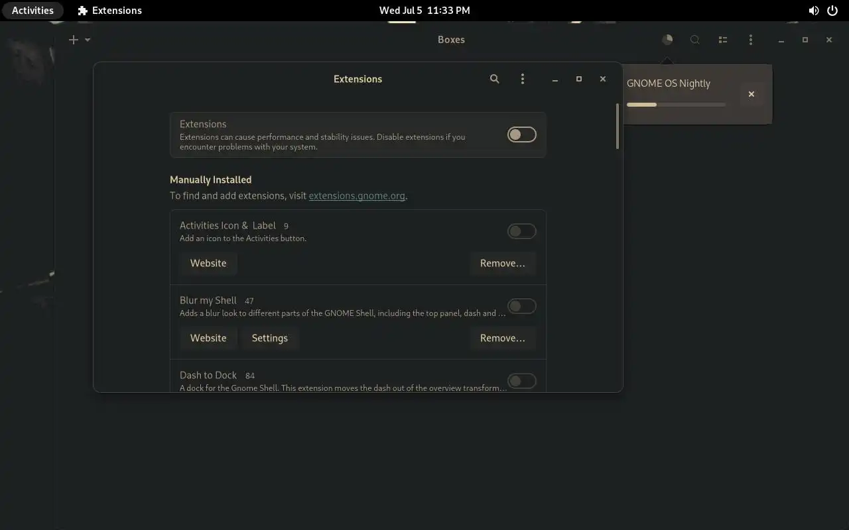Click the Blur my Shell extension title
The height and width of the screenshot is (530, 849).
pyautogui.click(x=208, y=300)
